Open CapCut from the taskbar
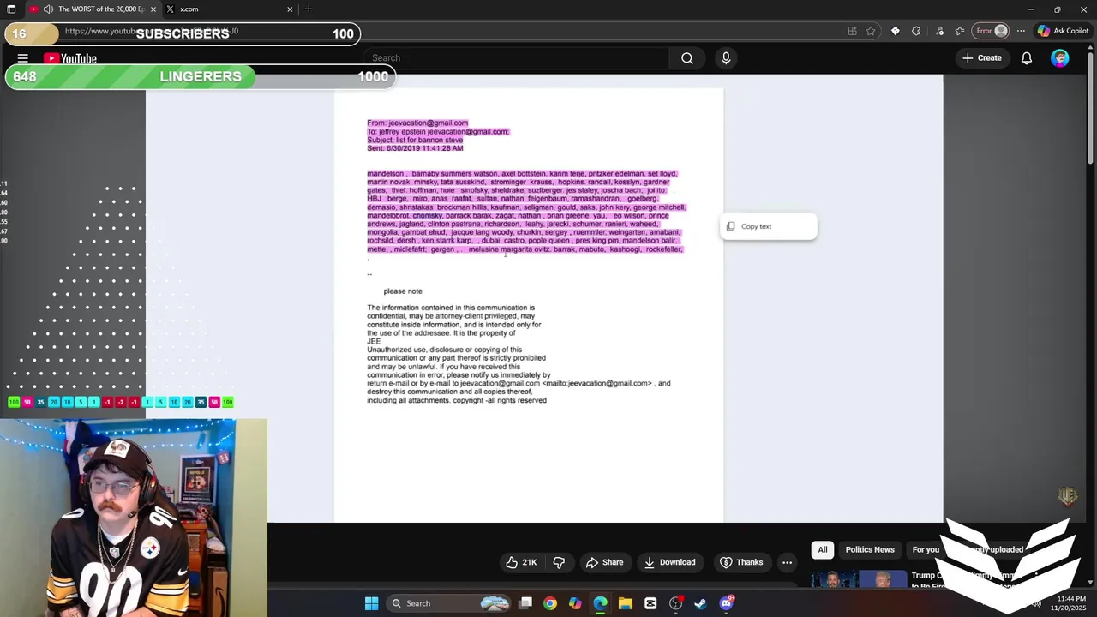This screenshot has height=617, width=1097. (x=650, y=603)
